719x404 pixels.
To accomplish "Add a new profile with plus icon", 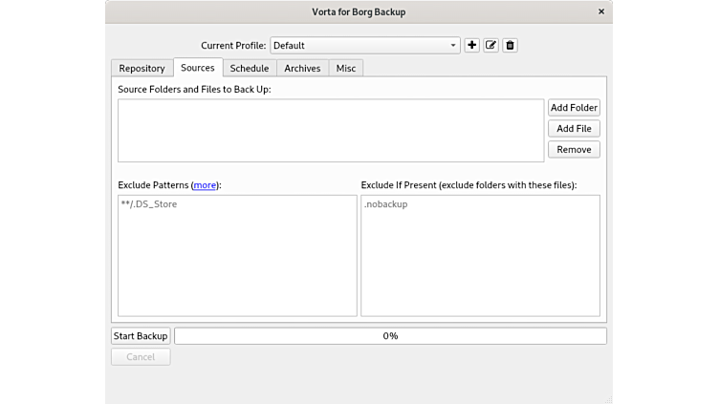I will (471, 45).
